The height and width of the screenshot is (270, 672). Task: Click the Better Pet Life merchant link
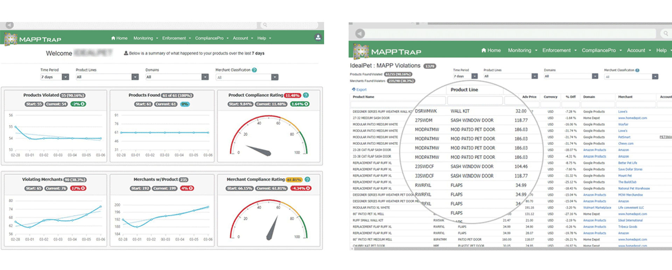628,163
